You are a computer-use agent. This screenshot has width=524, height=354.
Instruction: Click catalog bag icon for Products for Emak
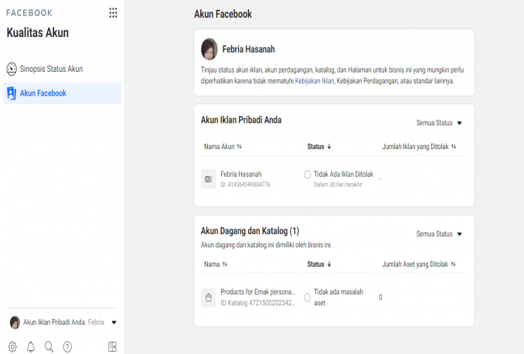tap(208, 297)
